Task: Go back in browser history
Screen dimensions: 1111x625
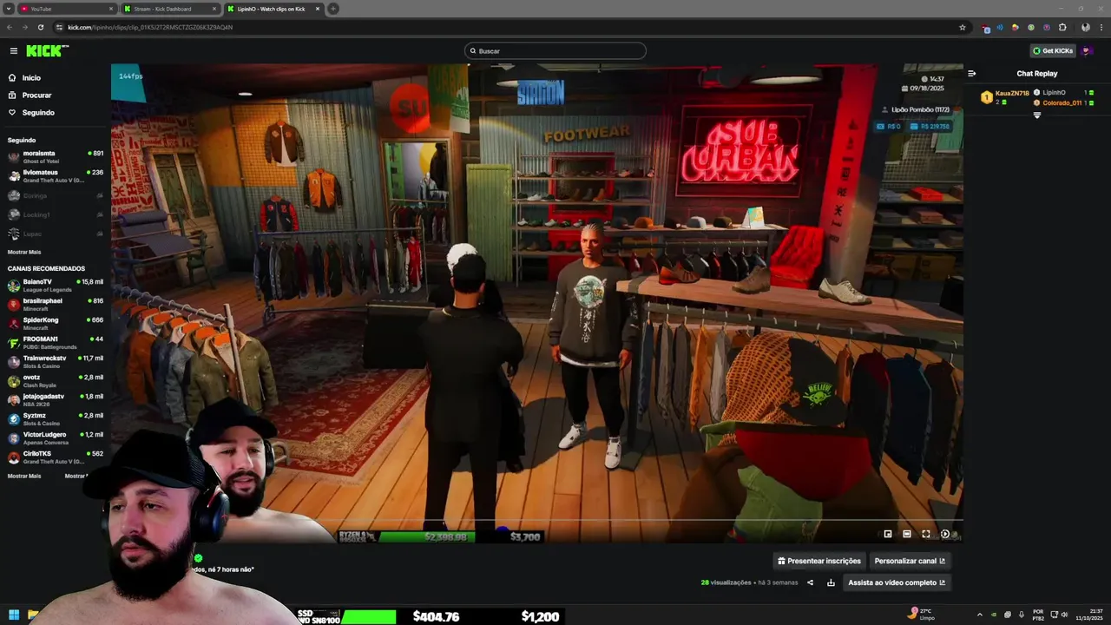Action: click(x=10, y=27)
